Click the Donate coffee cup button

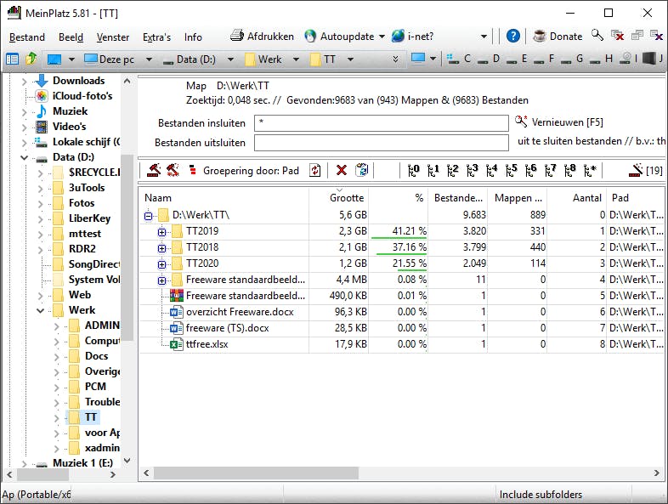pyautogui.click(x=558, y=37)
